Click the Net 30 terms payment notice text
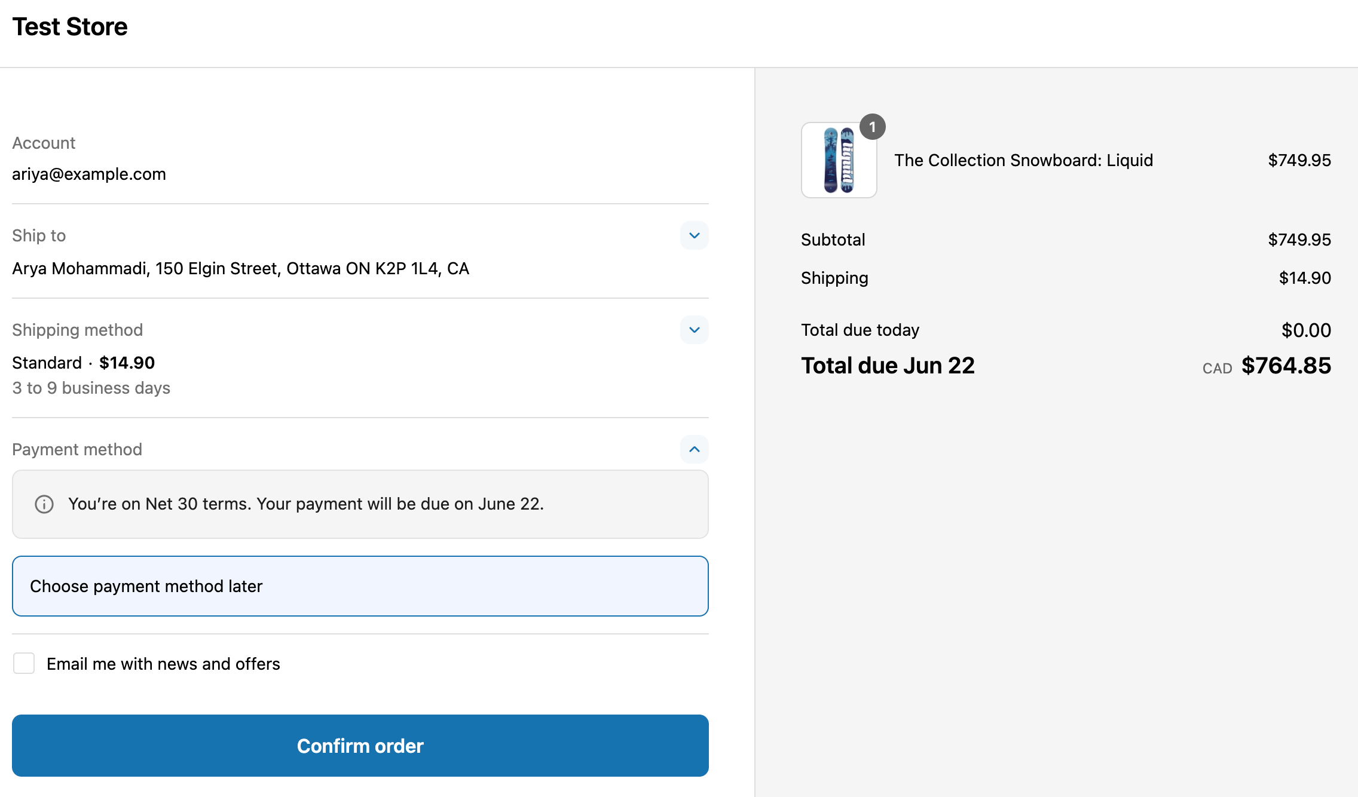 click(306, 504)
